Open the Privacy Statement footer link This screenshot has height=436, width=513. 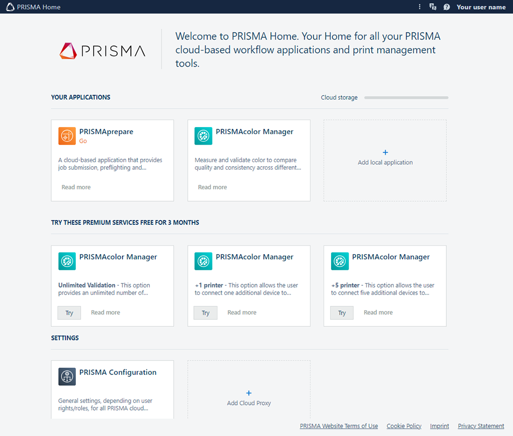click(x=481, y=426)
